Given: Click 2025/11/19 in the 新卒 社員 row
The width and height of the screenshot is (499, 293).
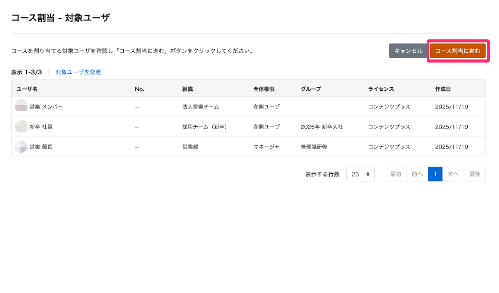Looking at the screenshot, I should (x=451, y=127).
